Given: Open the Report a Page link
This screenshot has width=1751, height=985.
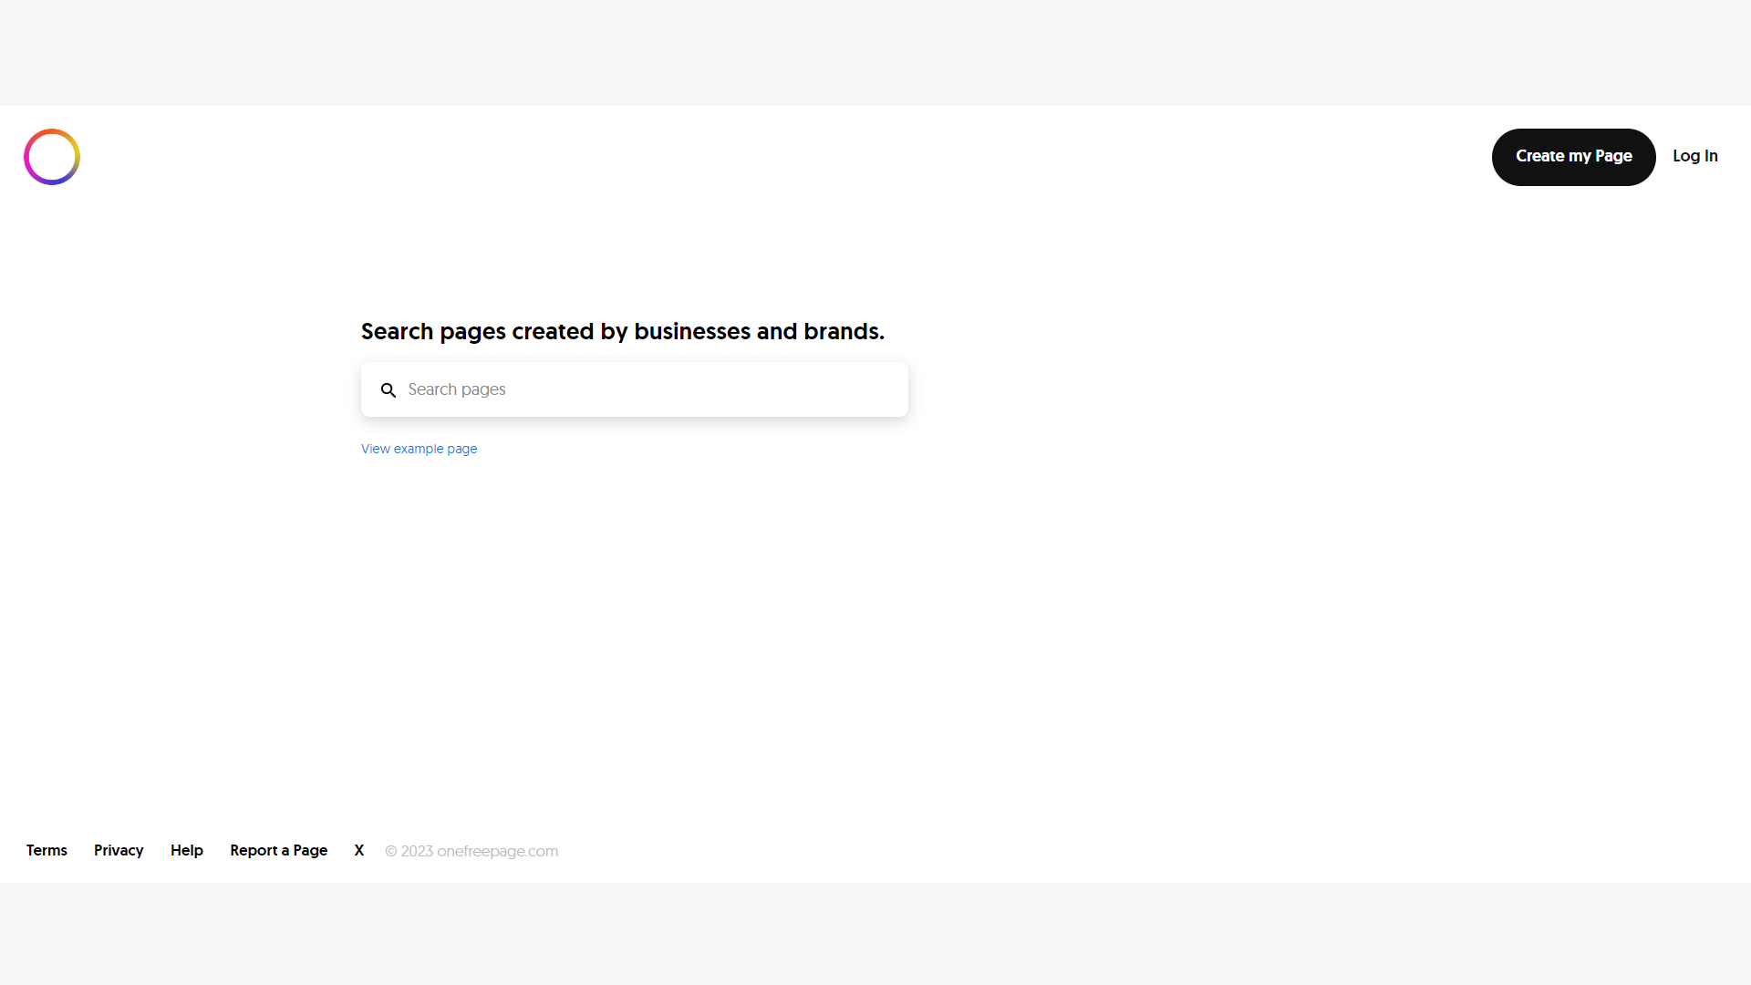Looking at the screenshot, I should [278, 850].
